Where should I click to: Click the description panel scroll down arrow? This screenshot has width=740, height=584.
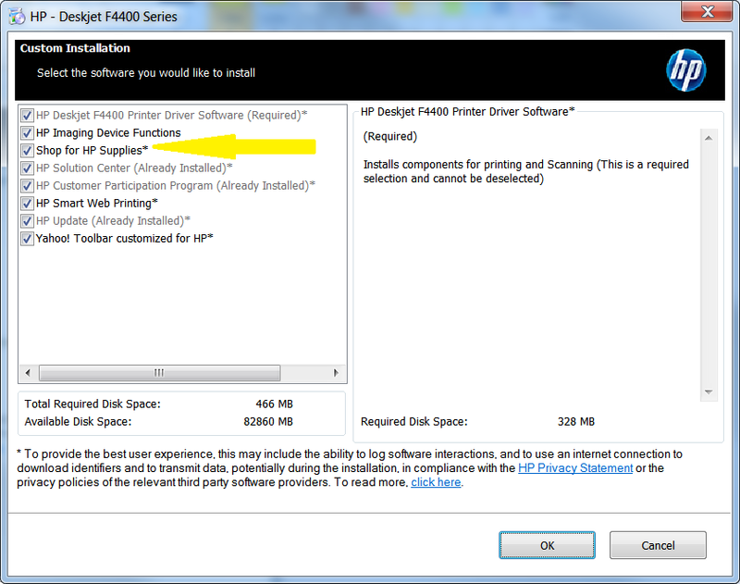click(709, 391)
